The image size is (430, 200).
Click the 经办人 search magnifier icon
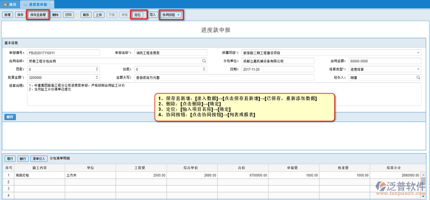(x=418, y=78)
